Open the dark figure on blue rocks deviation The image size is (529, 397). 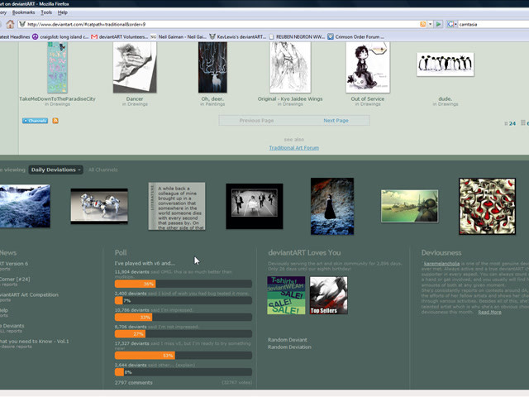(x=332, y=206)
